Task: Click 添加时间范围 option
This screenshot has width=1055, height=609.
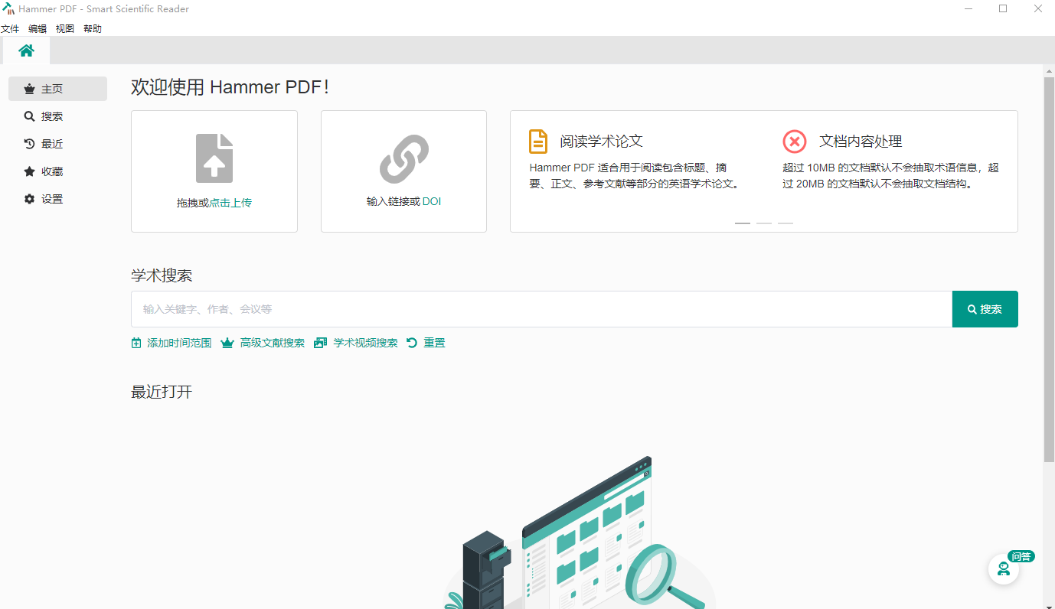Action: pyautogui.click(x=171, y=343)
